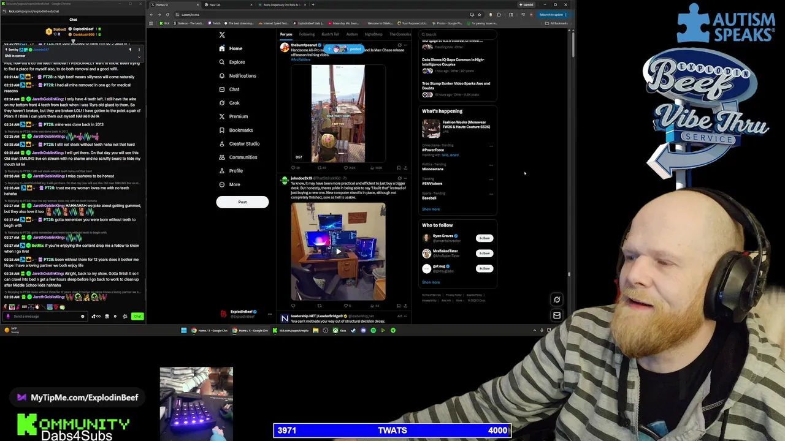Open Notifications in the X sidebar

point(237,76)
